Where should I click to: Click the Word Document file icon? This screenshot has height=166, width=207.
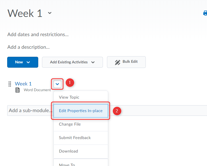[x=18, y=90]
